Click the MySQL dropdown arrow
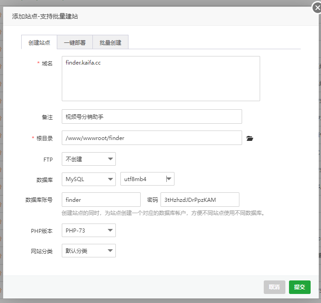The height and width of the screenshot is (303, 321). [110, 179]
